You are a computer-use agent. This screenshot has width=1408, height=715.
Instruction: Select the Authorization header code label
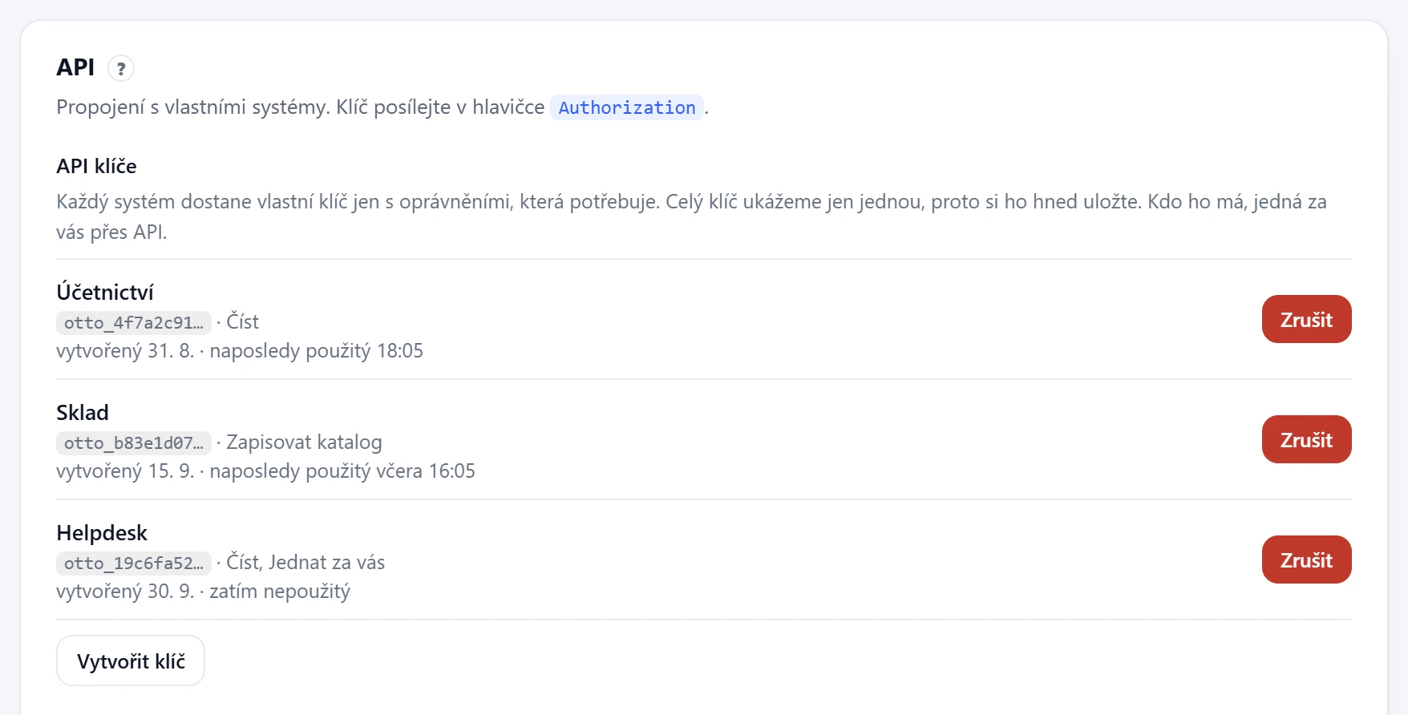627,107
